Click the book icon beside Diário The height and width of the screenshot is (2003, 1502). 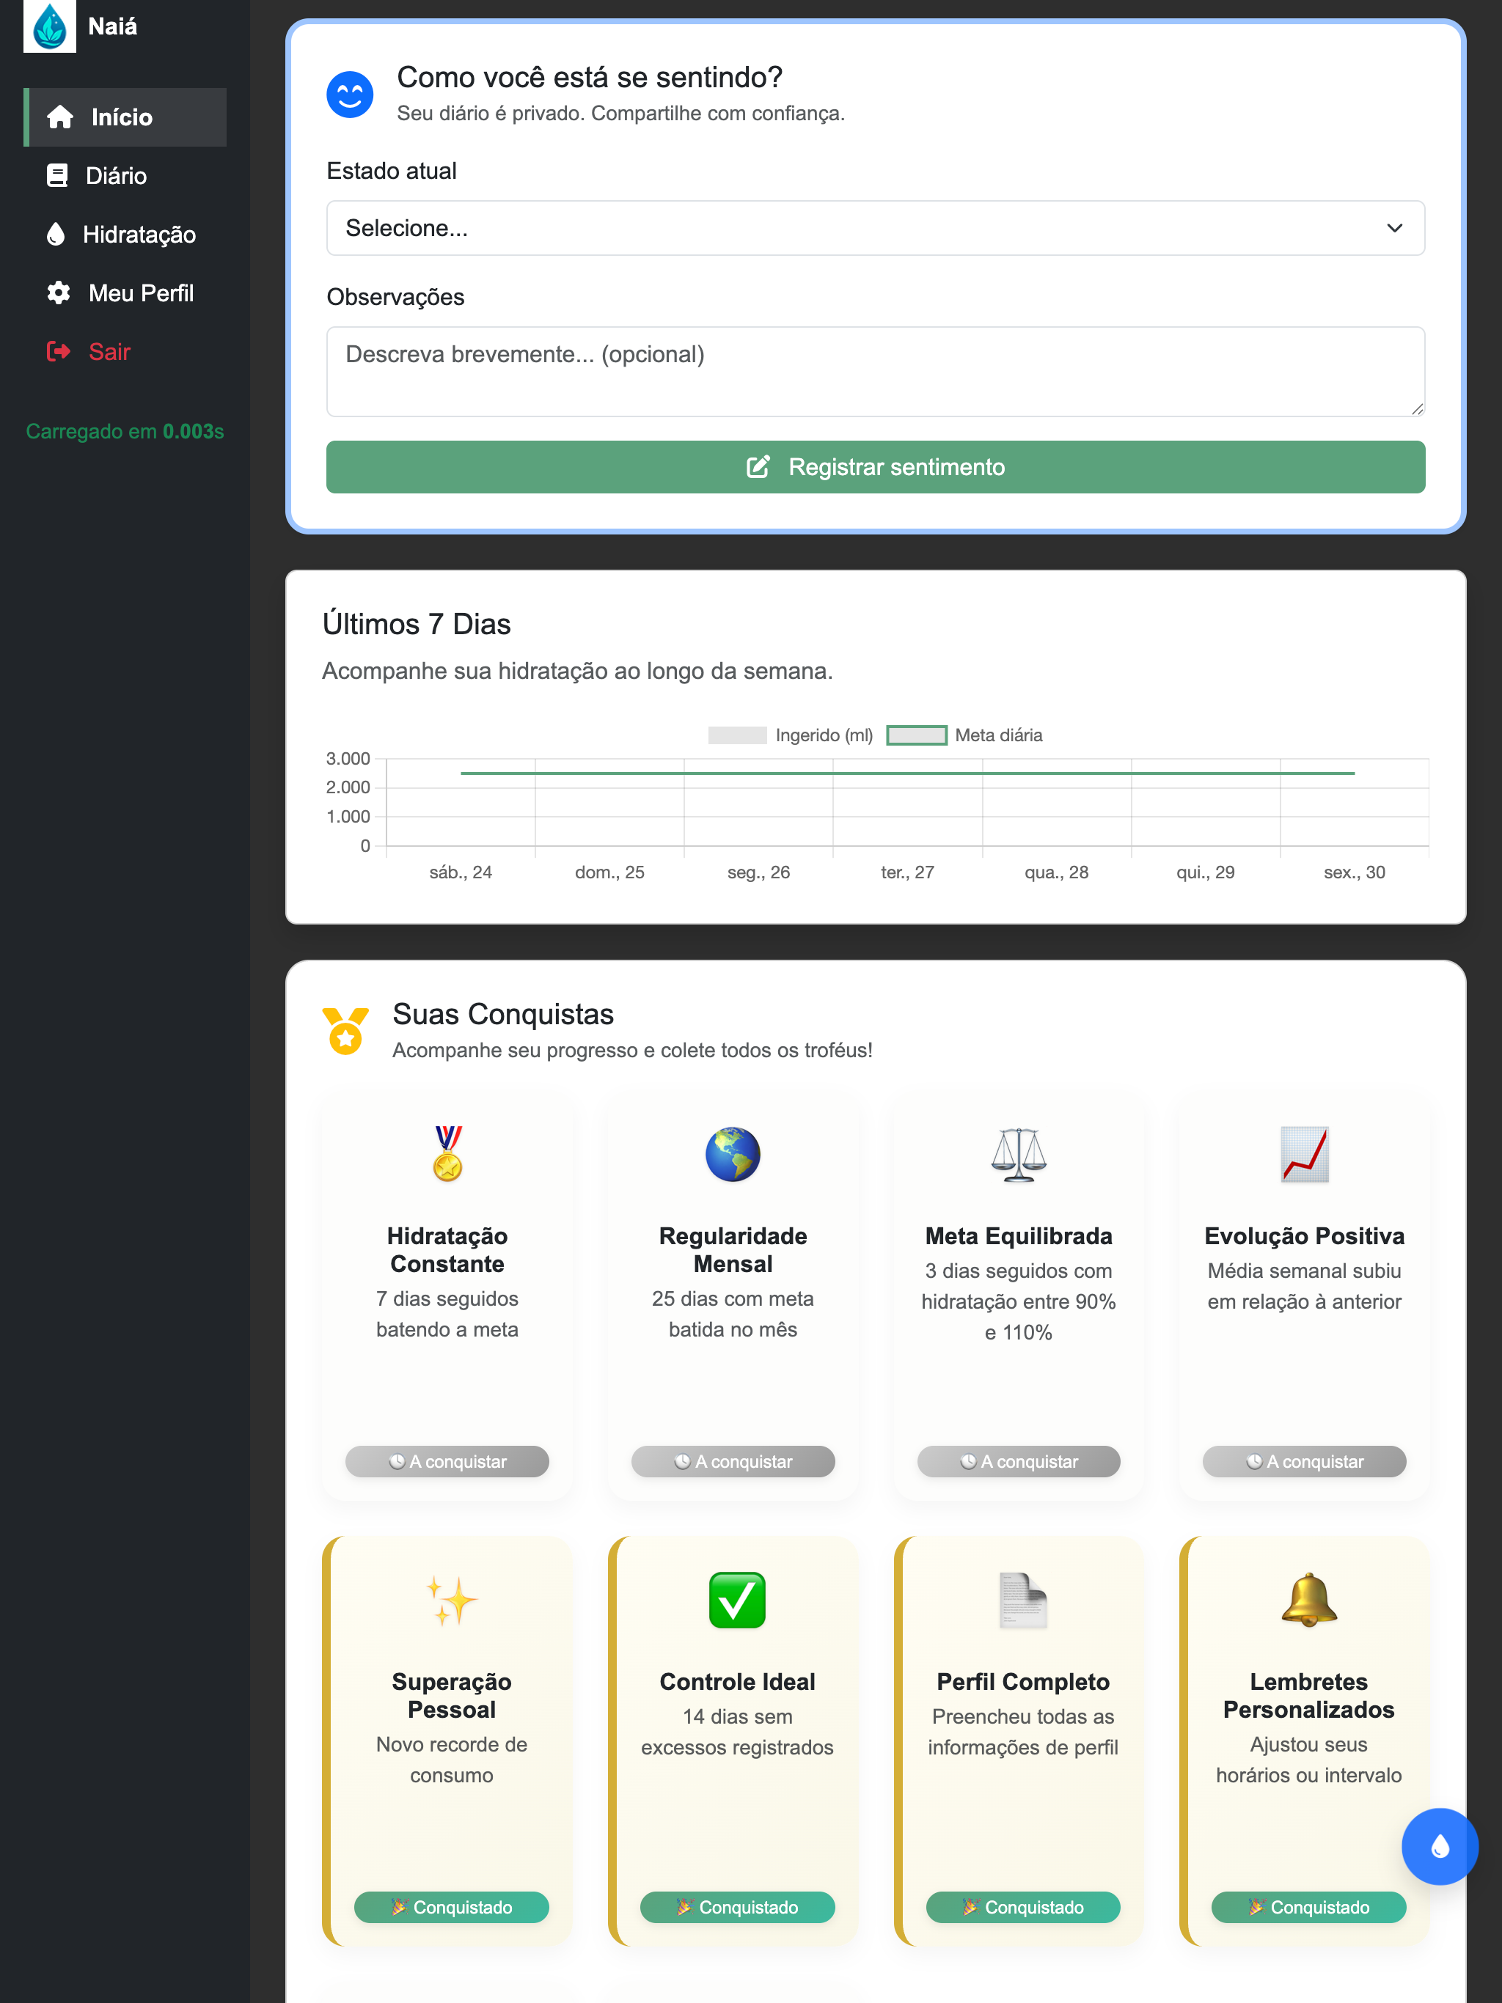tap(57, 176)
